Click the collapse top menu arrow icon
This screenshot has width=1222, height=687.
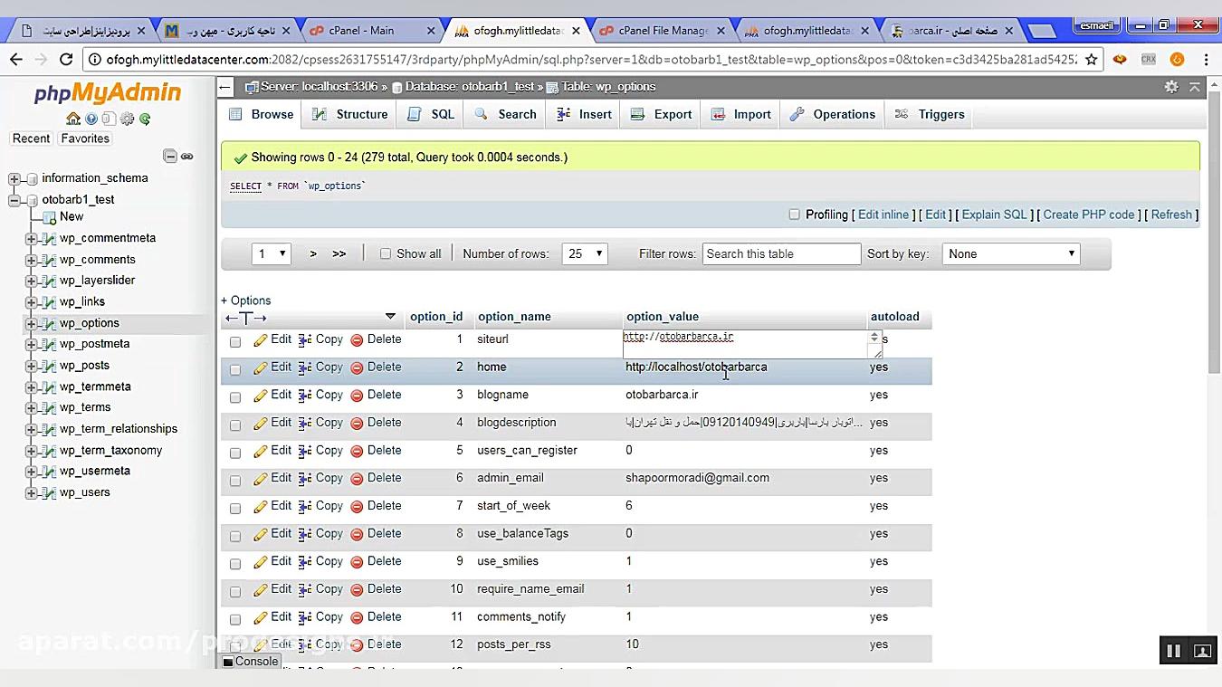tap(1195, 87)
